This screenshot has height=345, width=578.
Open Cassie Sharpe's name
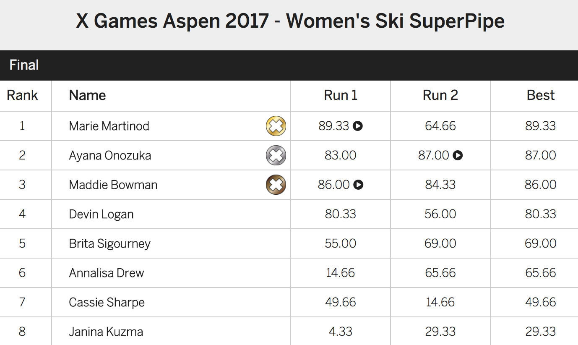107,303
